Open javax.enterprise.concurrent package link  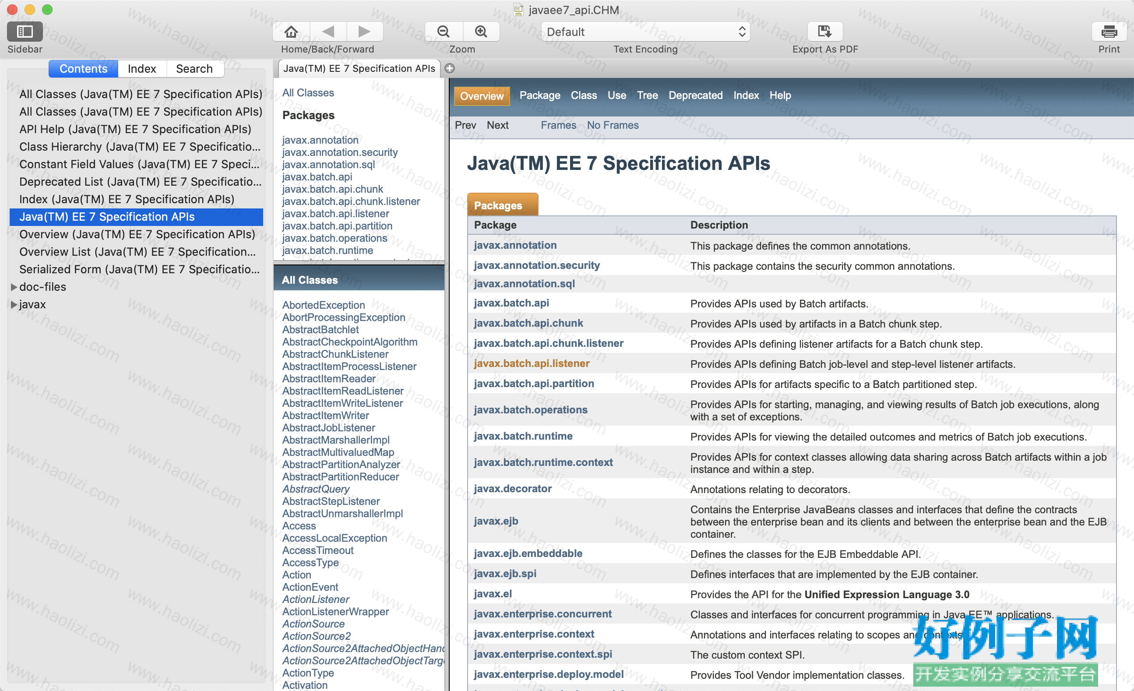tap(542, 613)
